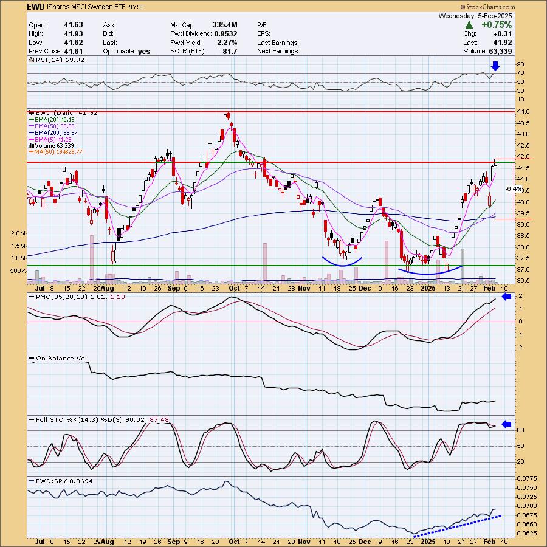Click the Optionable yes value
Image resolution: width=547 pixels, height=547 pixels.
143,51
